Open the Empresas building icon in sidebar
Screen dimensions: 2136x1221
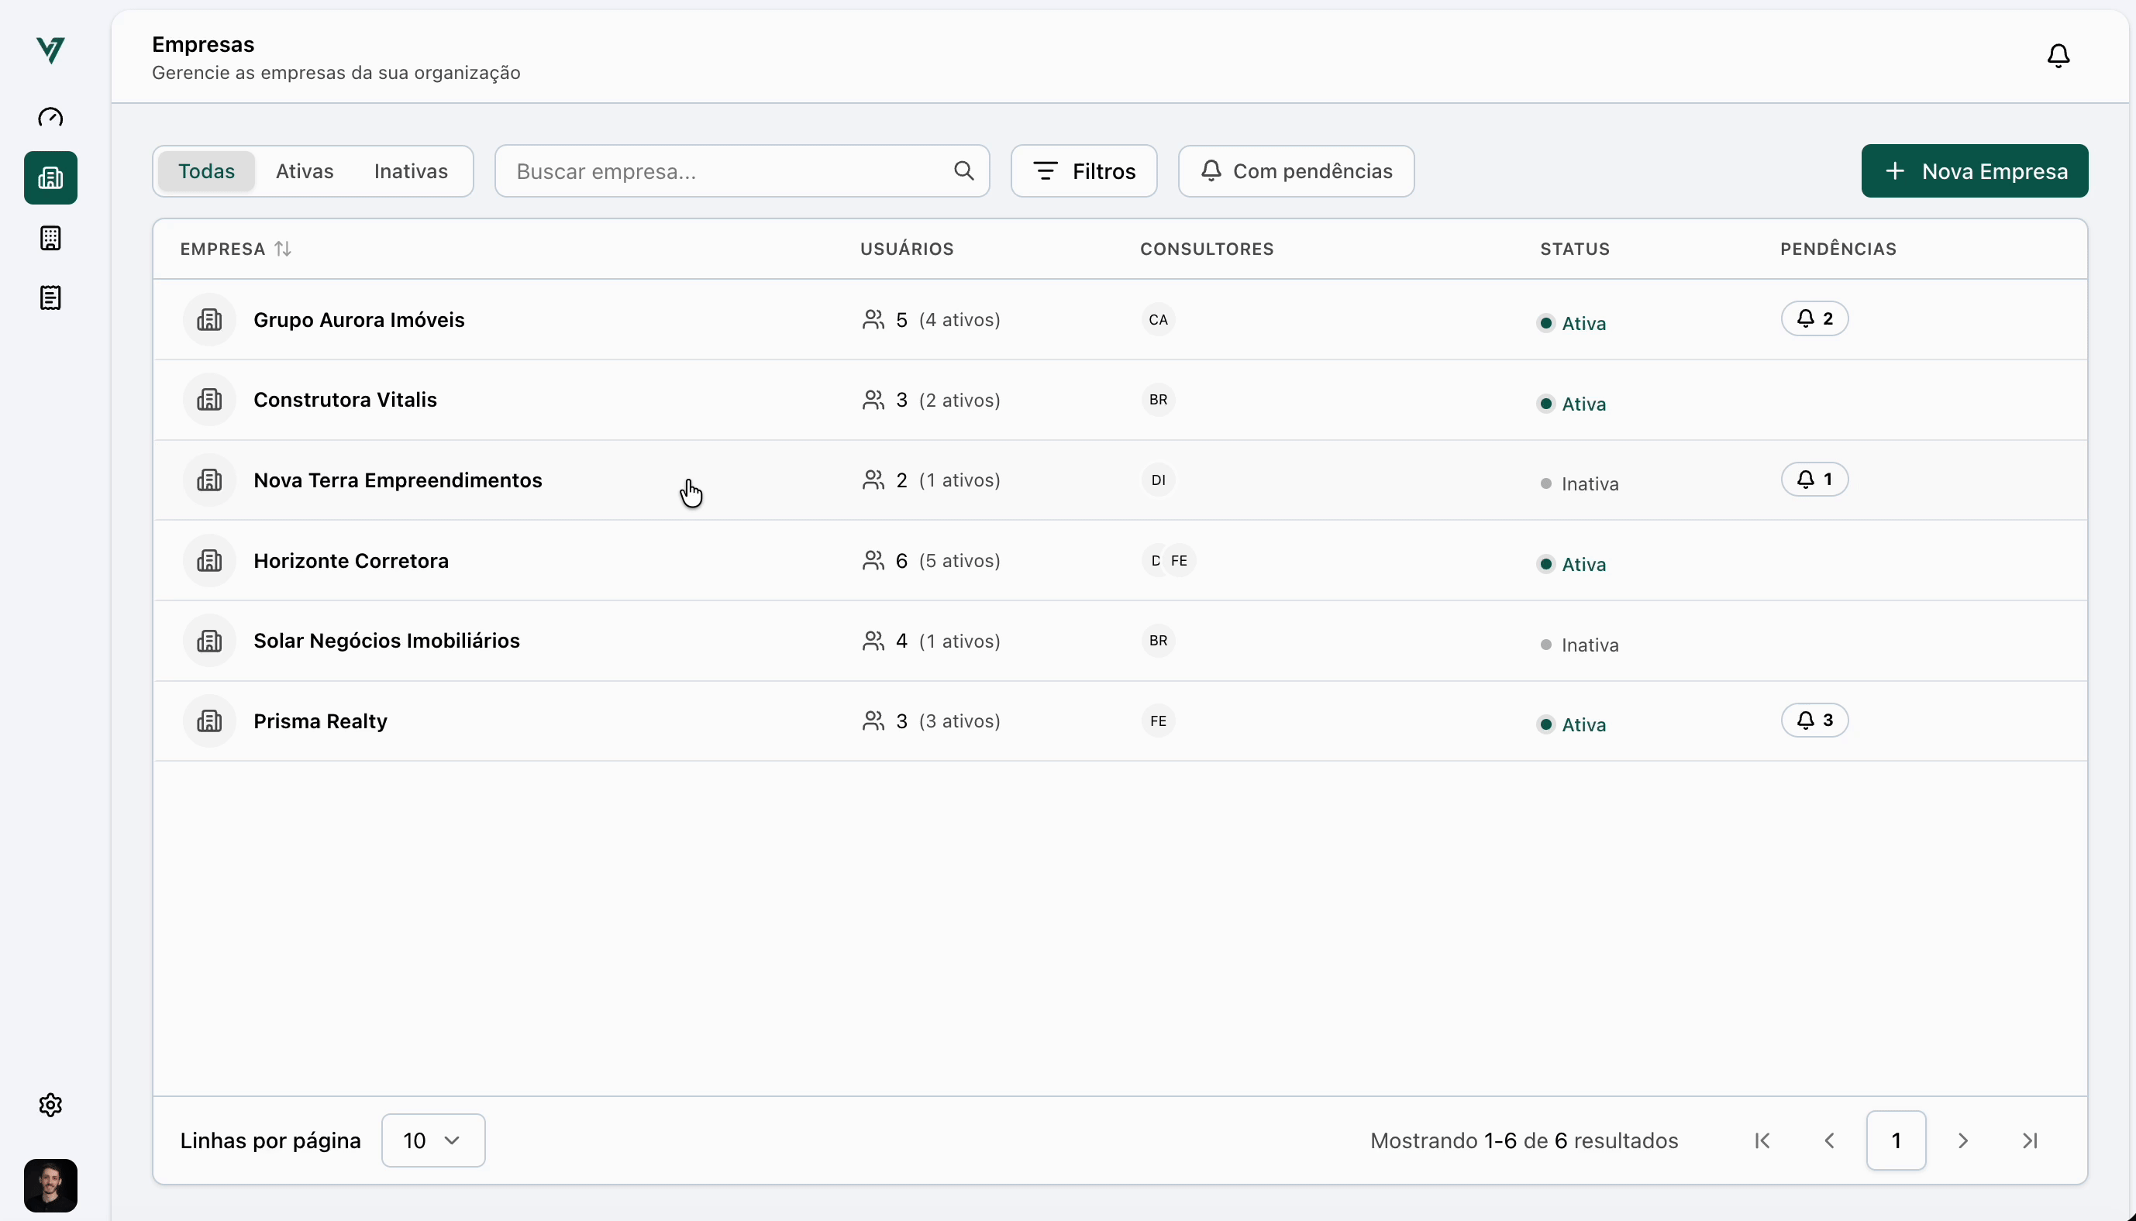[x=50, y=177]
